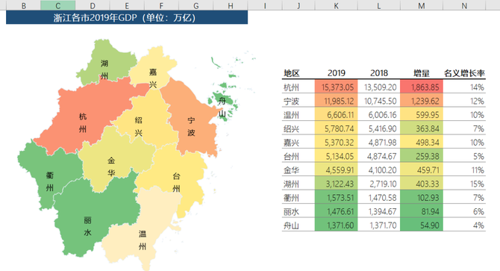The height and width of the screenshot is (271, 500).
Task: Select the cell with 363.84
Action: pos(422,128)
